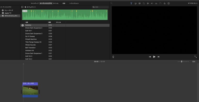Switch to the タイトル tab
The width and height of the screenshot is (199, 102).
[x=56, y=3]
